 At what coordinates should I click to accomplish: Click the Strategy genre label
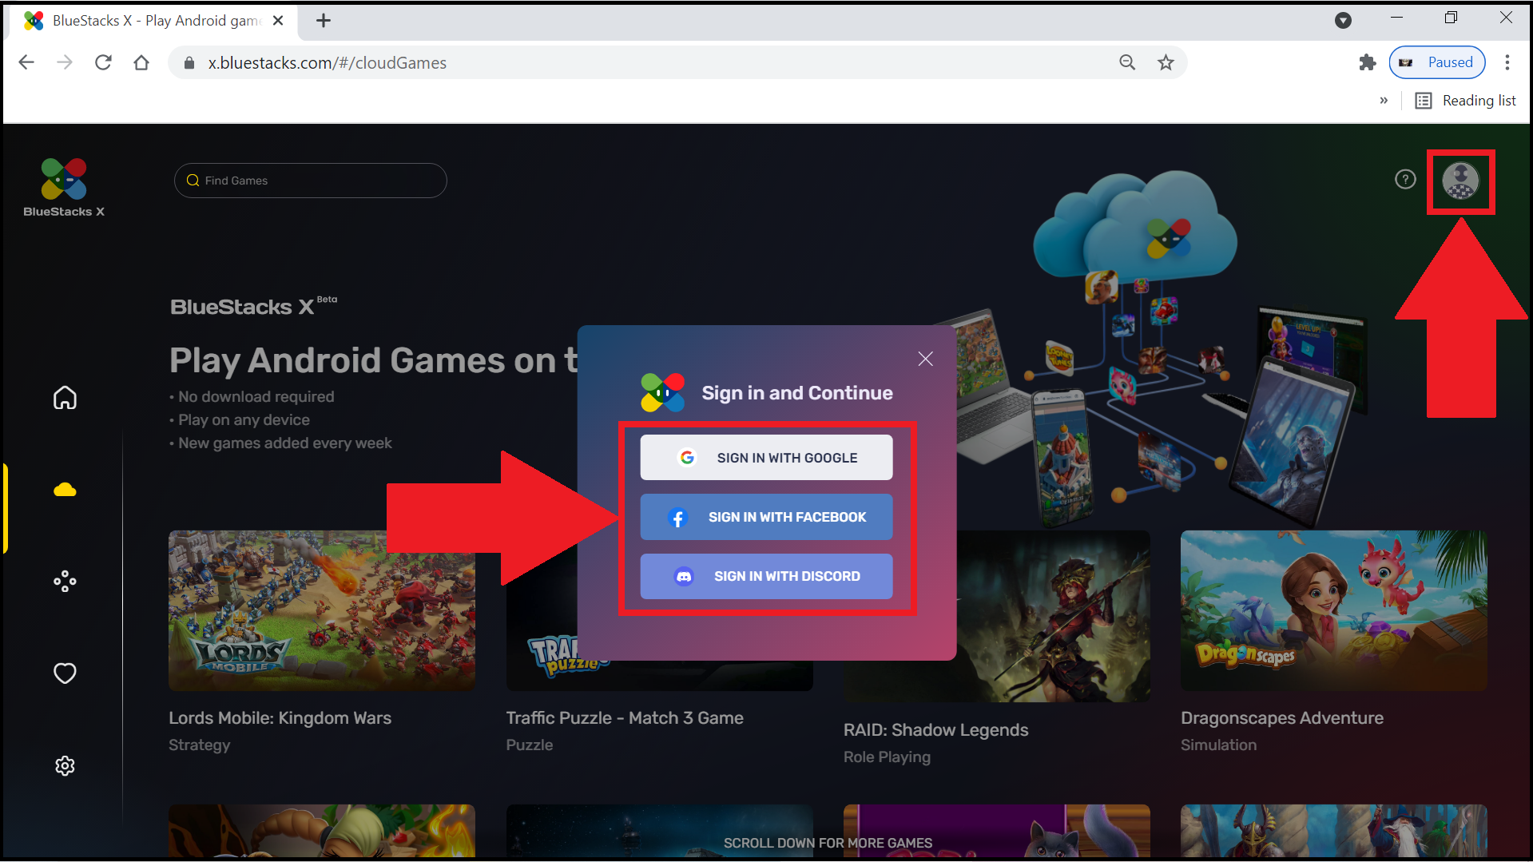click(199, 745)
